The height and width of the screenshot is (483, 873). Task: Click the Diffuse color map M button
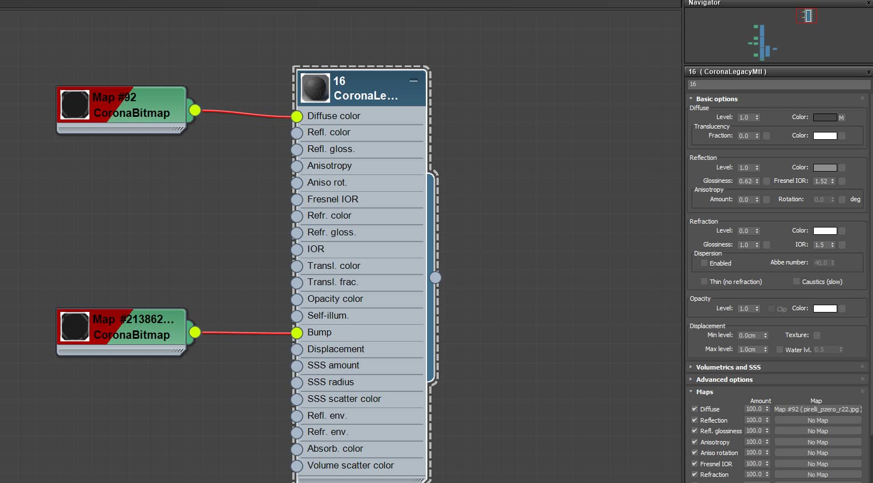(841, 117)
